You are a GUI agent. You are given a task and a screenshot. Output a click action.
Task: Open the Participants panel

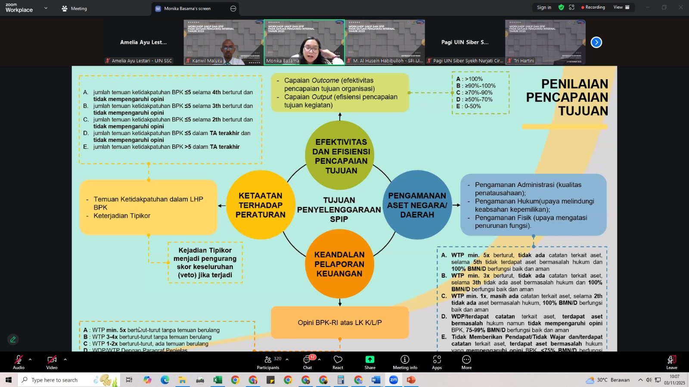[268, 362]
